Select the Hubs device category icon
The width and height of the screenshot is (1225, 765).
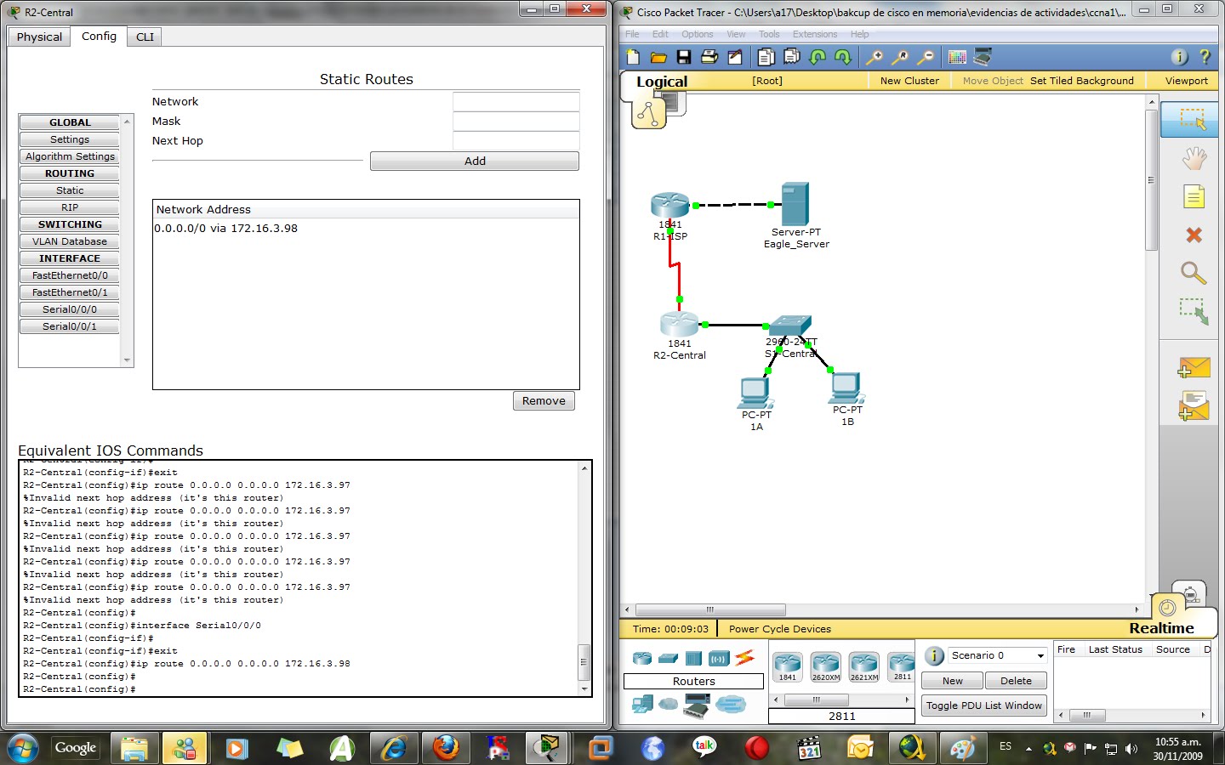pyautogui.click(x=693, y=658)
